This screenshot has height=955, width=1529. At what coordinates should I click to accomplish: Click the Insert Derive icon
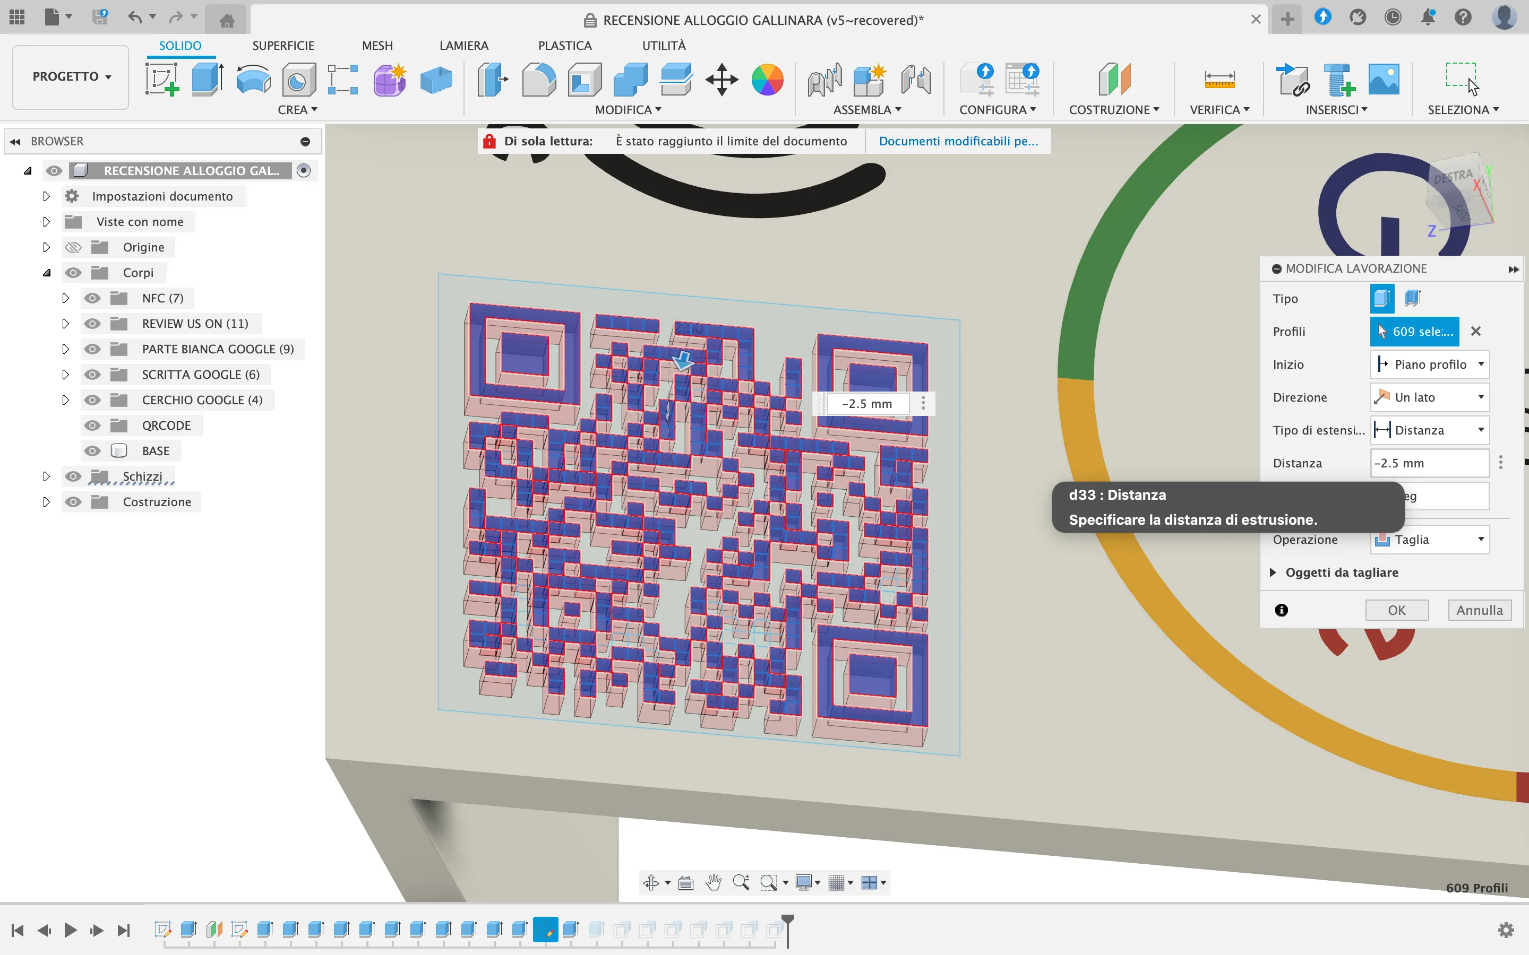click(1293, 80)
